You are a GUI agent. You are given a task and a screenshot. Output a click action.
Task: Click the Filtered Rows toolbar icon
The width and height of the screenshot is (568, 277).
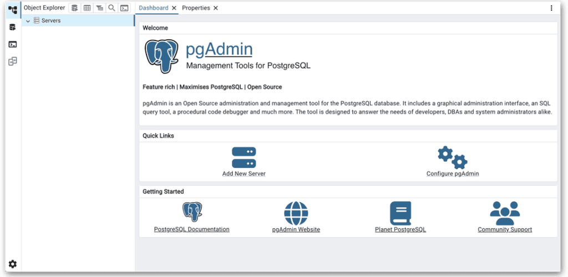(99, 8)
